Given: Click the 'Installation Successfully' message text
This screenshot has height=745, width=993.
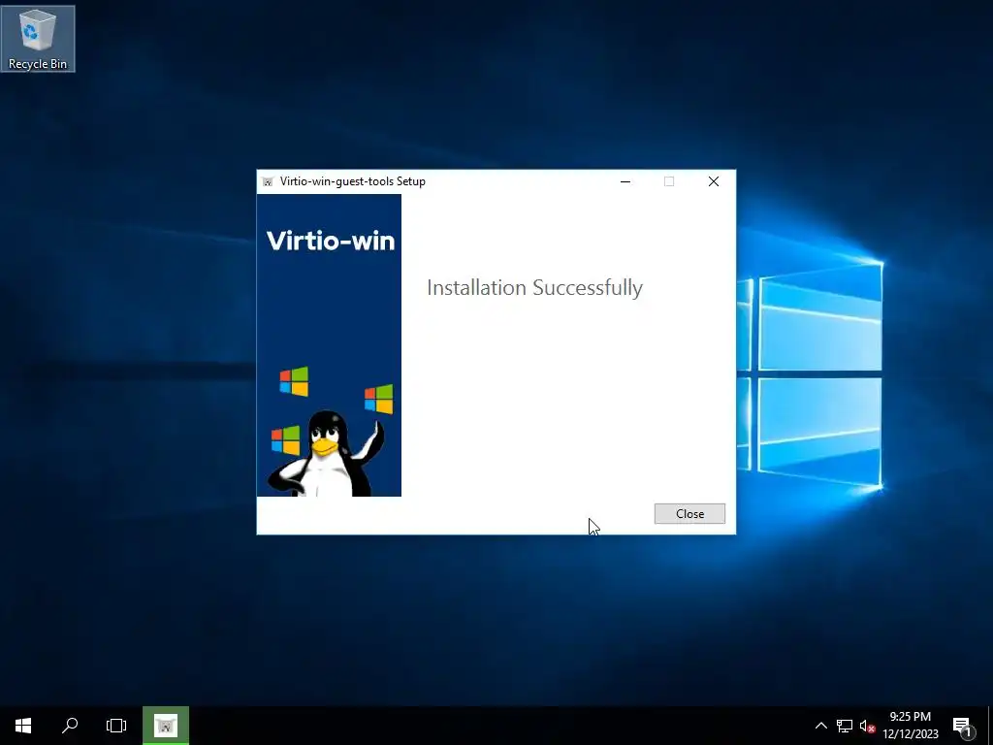Looking at the screenshot, I should 534,287.
